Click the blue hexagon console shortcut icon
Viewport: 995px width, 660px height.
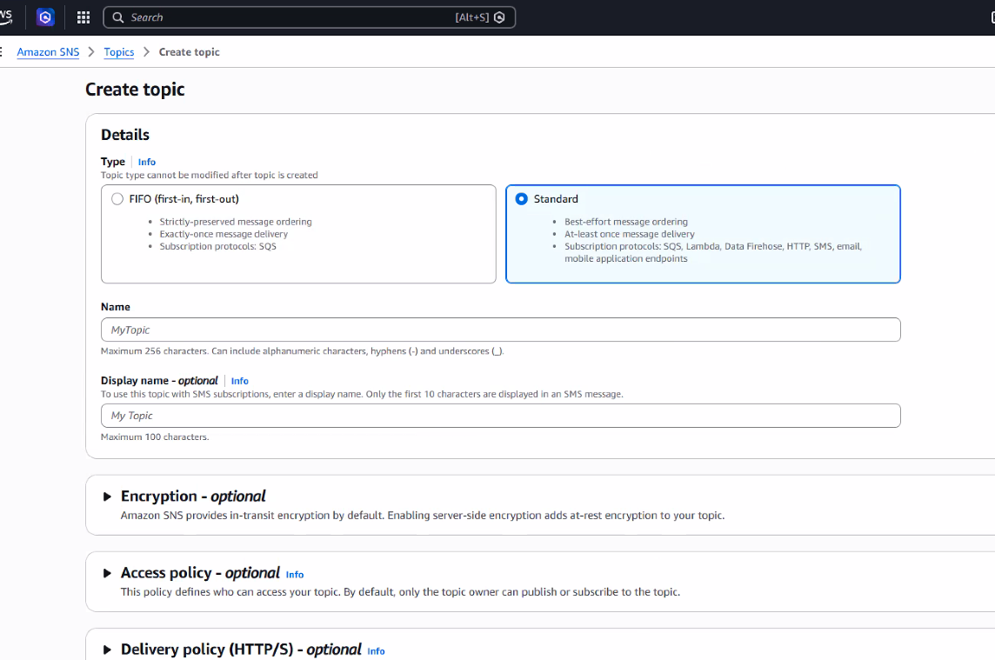[45, 17]
